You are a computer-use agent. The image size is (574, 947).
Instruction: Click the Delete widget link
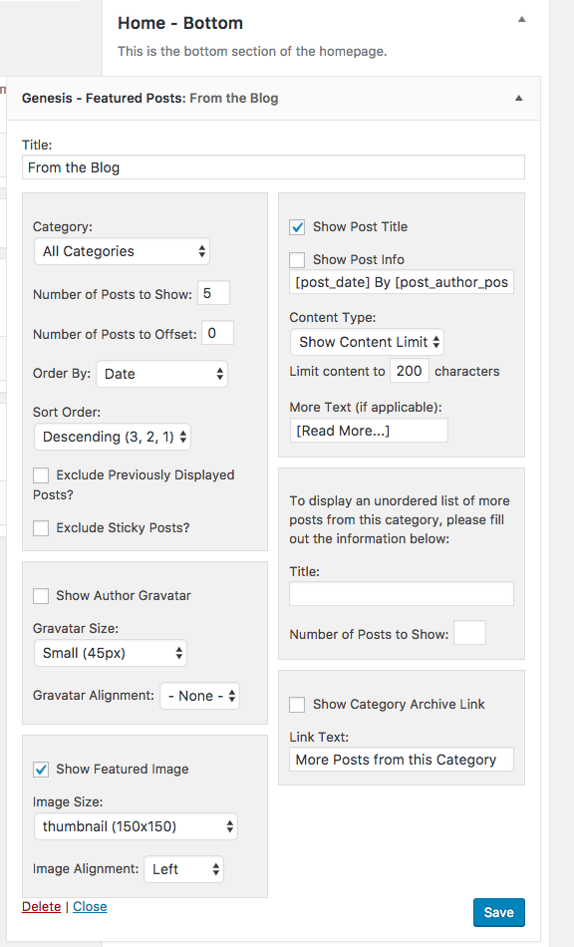[42, 906]
